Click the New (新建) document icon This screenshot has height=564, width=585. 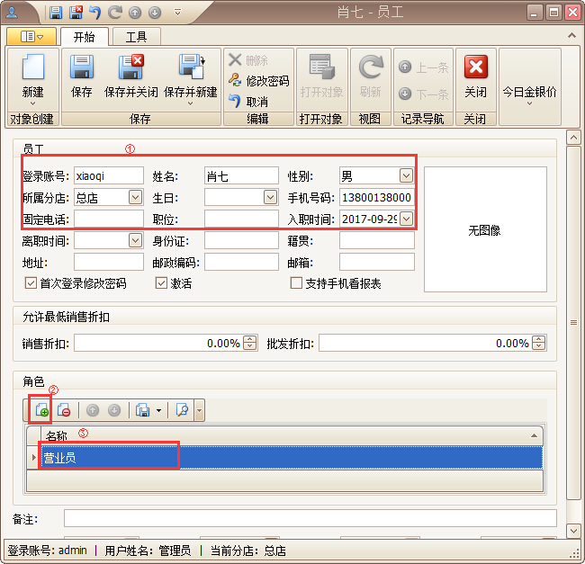[x=32, y=69]
